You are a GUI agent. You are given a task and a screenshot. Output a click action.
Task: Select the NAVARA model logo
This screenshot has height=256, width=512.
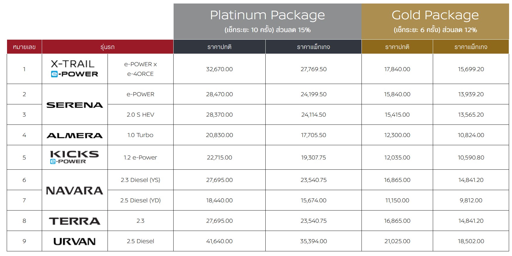tap(75, 191)
